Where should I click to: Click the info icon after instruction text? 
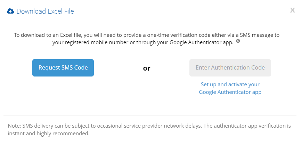238,41
